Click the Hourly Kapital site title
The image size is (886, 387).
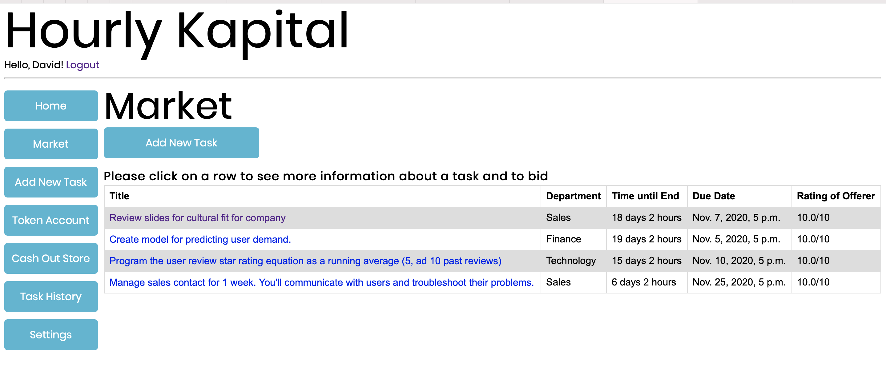pos(177,31)
